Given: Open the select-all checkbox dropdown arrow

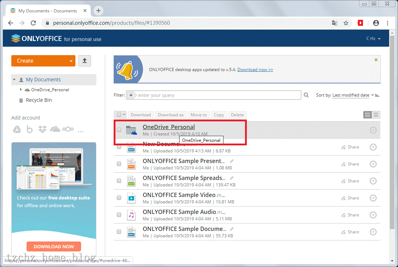Looking at the screenshot, I should click(124, 115).
